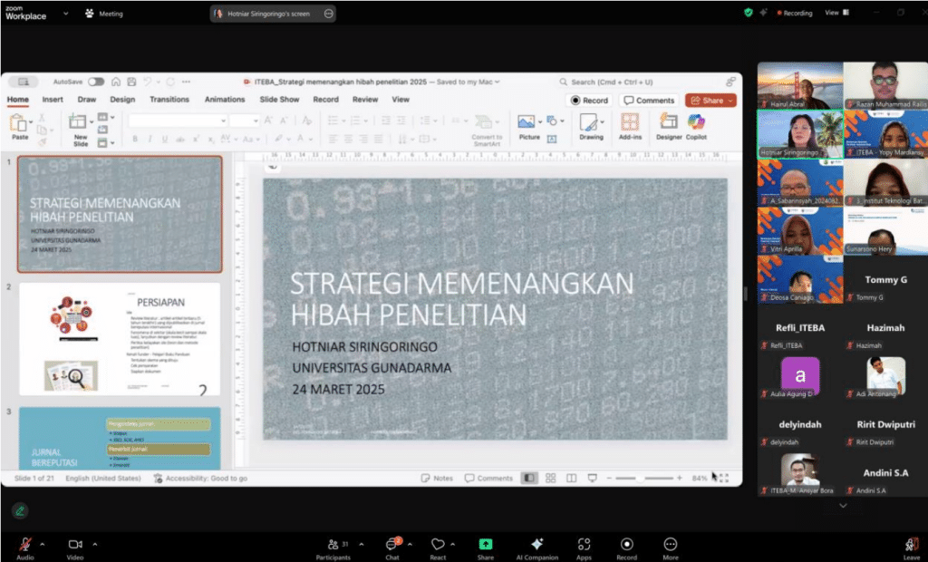Click the orange Share button in PowerPoint

coord(710,100)
